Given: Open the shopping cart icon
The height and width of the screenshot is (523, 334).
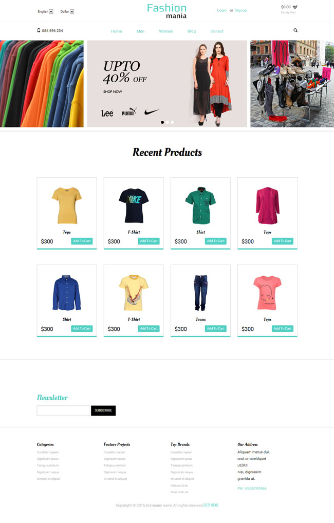Looking at the screenshot, I should click(295, 7).
